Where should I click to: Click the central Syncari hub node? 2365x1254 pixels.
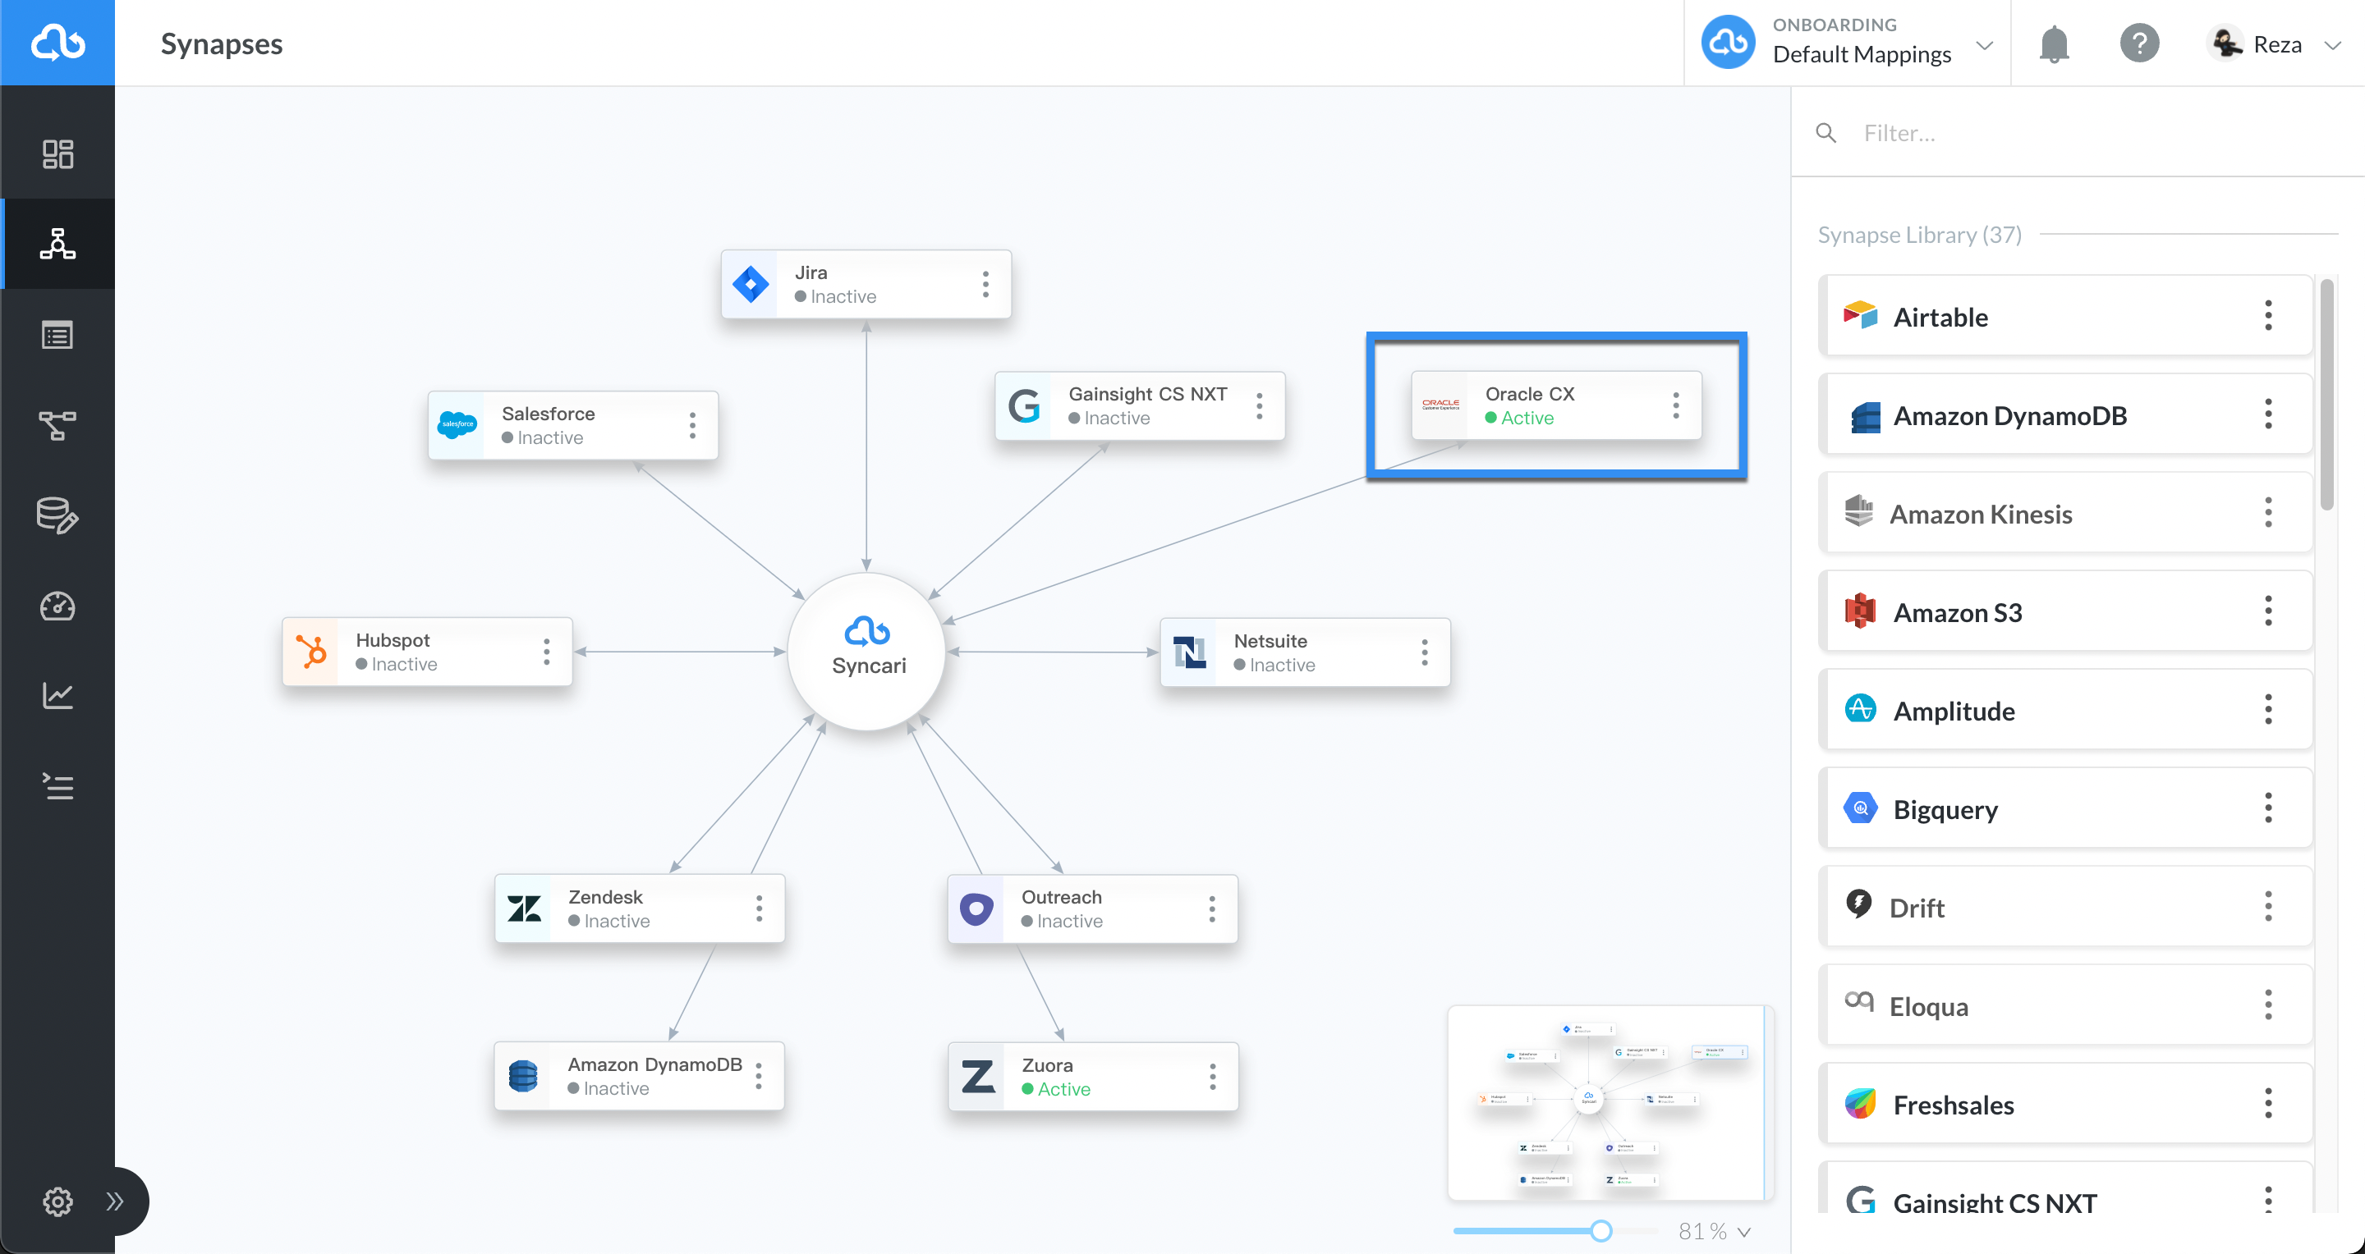click(x=866, y=652)
